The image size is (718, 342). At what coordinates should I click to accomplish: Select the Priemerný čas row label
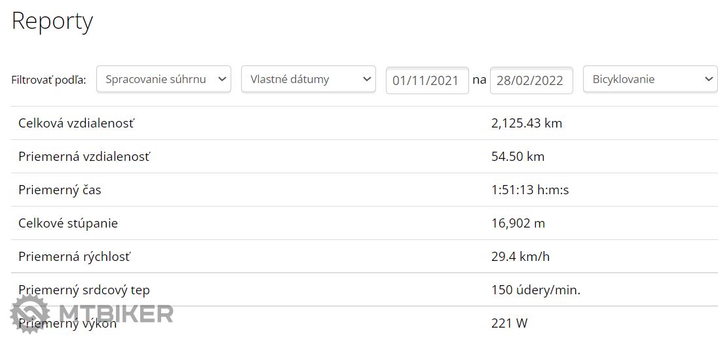(60, 190)
